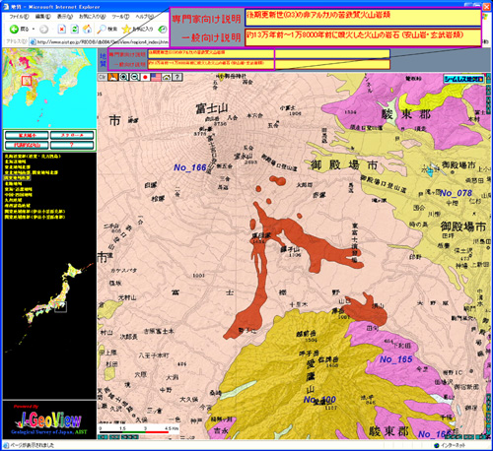Click the Clr clear button in map toolbar

pos(103,77)
